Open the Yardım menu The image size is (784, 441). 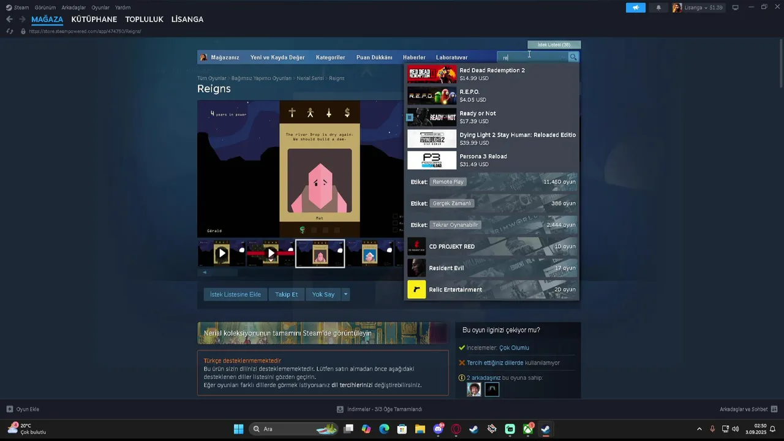click(123, 7)
